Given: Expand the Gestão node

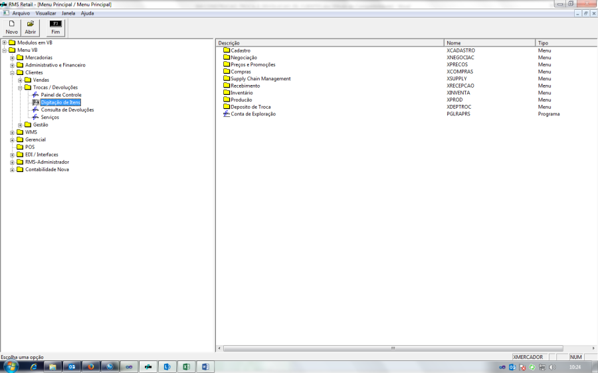Looking at the screenshot, I should pyautogui.click(x=20, y=125).
